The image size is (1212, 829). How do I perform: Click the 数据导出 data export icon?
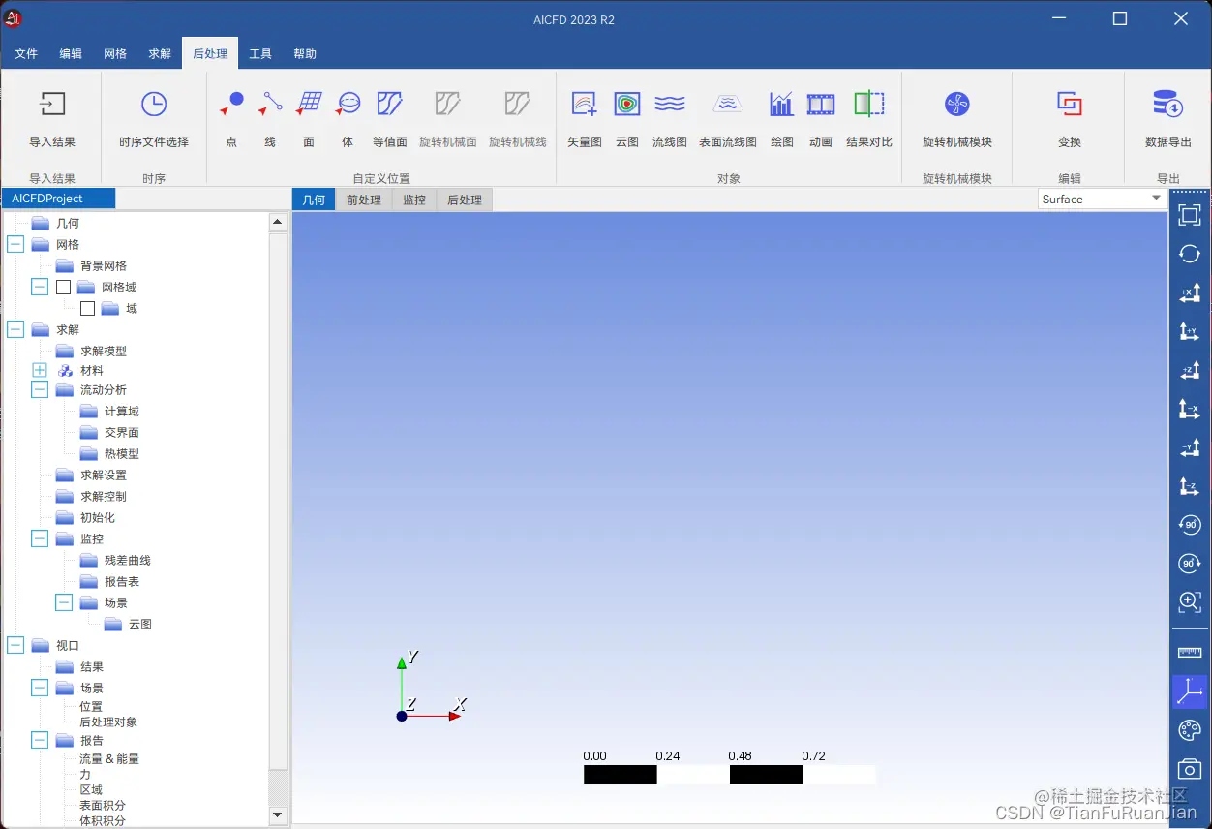[x=1167, y=104]
